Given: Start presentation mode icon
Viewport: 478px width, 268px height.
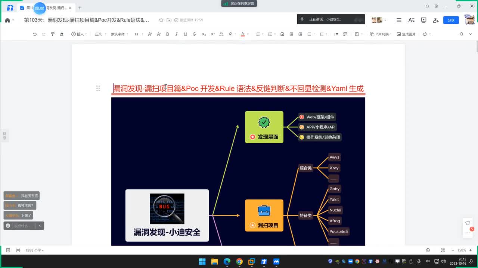Looking at the screenshot, I should click(423, 20).
